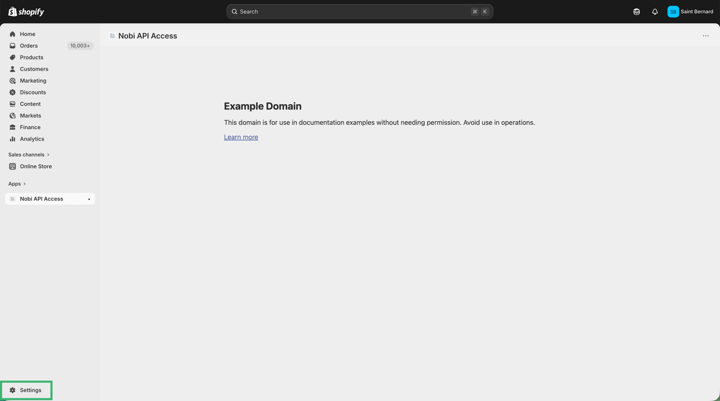Open the Products section label

point(32,57)
